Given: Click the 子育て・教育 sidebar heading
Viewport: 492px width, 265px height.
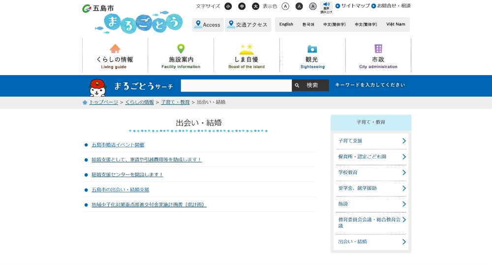Looking at the screenshot, I should pos(371,122).
